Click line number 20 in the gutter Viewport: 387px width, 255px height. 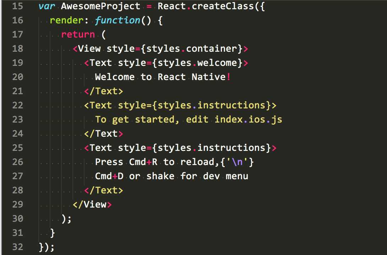tap(17, 77)
